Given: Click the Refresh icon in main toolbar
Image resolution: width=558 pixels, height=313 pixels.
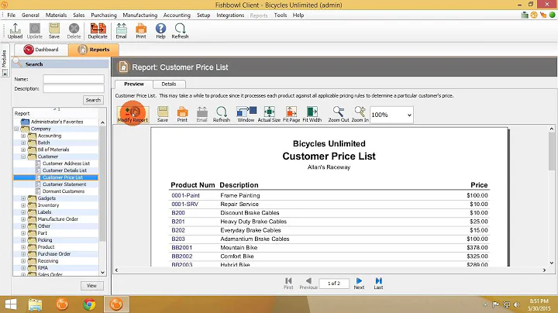Looking at the screenshot, I should tap(180, 31).
